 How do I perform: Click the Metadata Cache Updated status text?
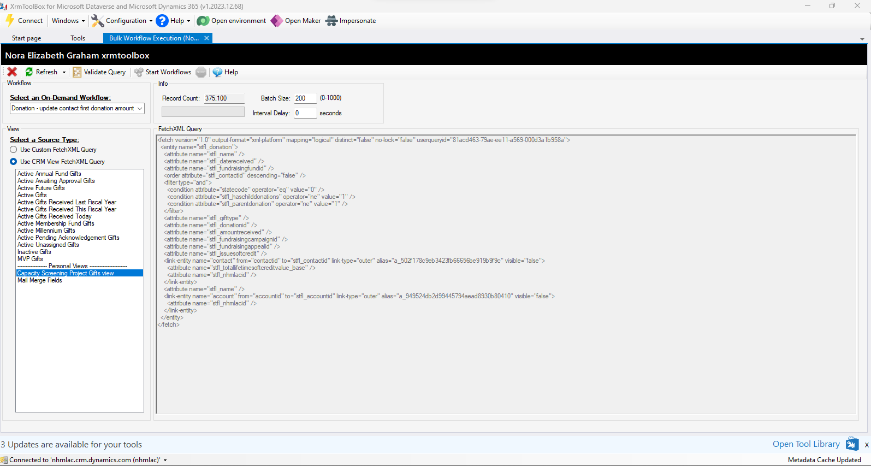click(x=824, y=460)
